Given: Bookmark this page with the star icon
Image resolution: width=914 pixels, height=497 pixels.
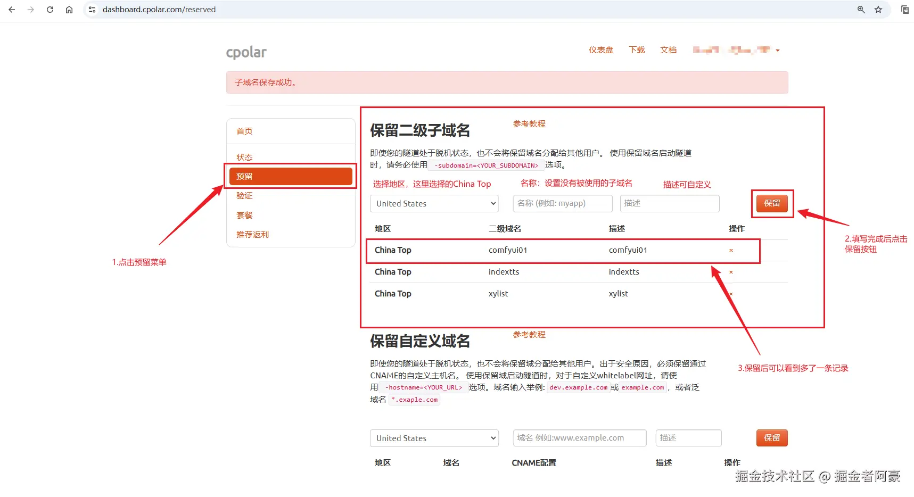Looking at the screenshot, I should pyautogui.click(x=878, y=10).
